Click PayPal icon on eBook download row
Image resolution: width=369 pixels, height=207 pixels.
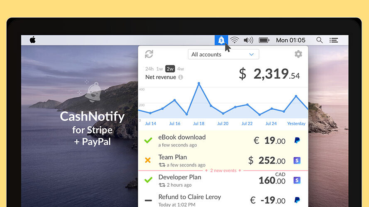coord(297,141)
